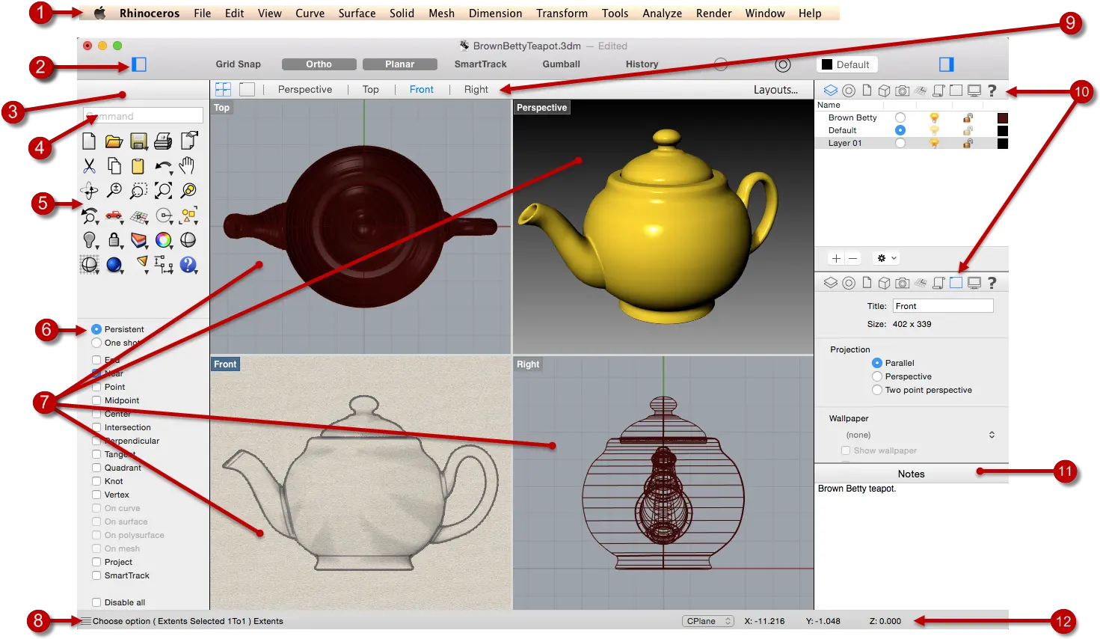Screen dimensions: 1100x639
Task: Open the Wallpaper (none) popup menu
Action: click(x=921, y=435)
